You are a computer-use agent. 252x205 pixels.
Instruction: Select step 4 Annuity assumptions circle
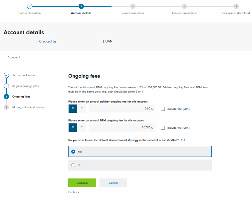[x=184, y=6]
